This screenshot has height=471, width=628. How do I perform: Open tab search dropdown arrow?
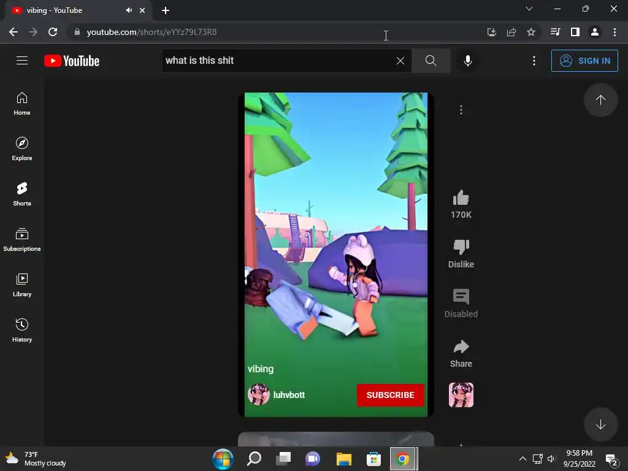pyautogui.click(x=529, y=9)
